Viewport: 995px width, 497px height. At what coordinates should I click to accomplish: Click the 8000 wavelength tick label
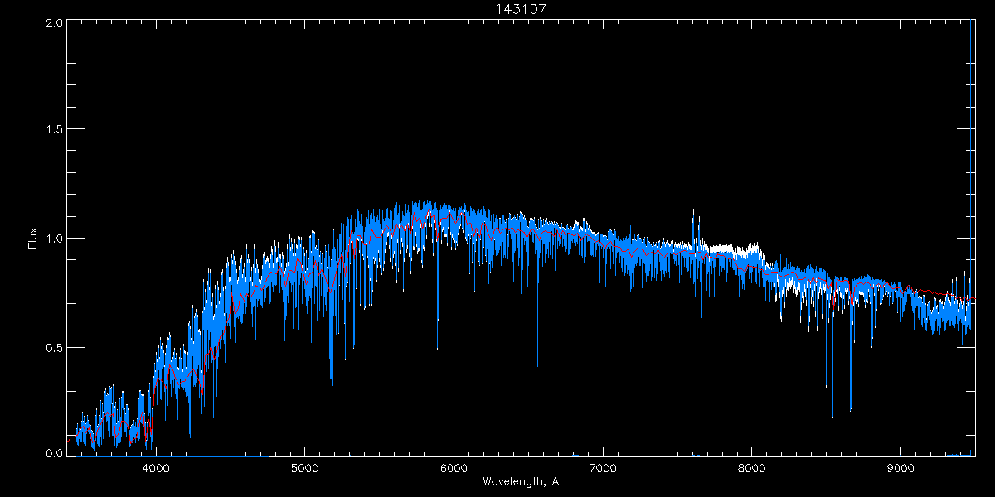point(752,468)
